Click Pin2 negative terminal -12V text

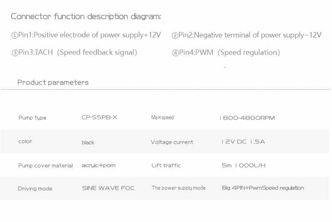250,35
